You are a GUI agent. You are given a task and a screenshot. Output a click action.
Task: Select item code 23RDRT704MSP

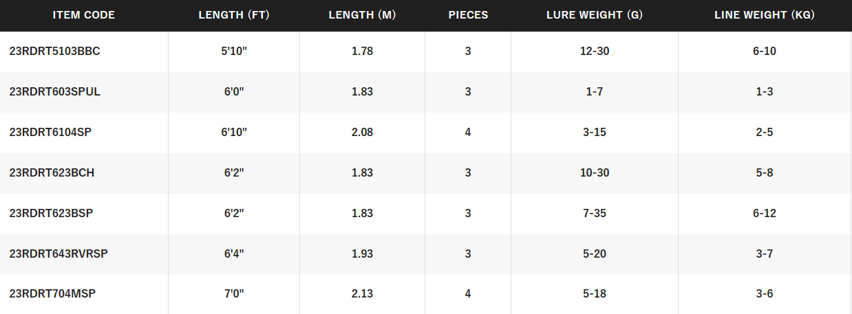click(x=52, y=294)
